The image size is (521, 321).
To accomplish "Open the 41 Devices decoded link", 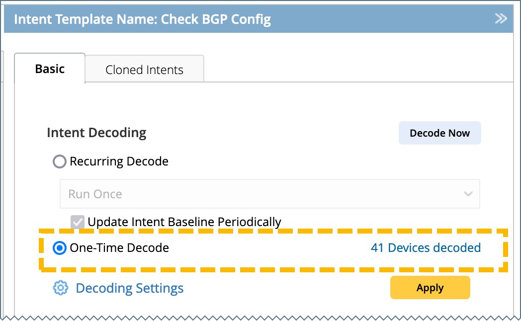I will tap(426, 247).
